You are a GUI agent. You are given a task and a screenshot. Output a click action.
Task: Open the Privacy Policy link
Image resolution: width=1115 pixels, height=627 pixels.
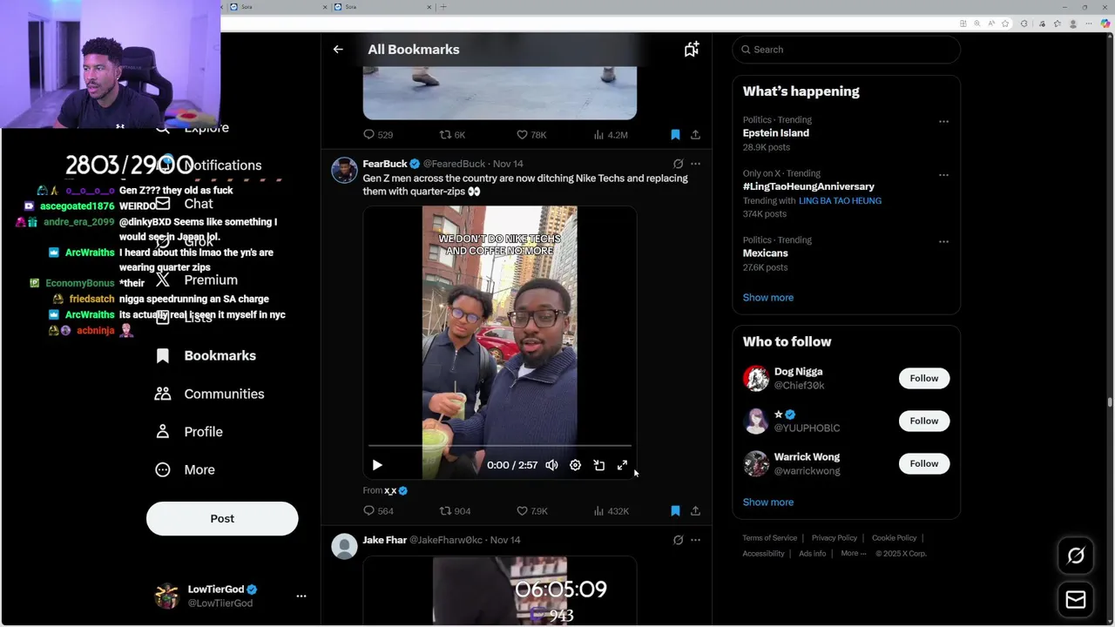835,538
